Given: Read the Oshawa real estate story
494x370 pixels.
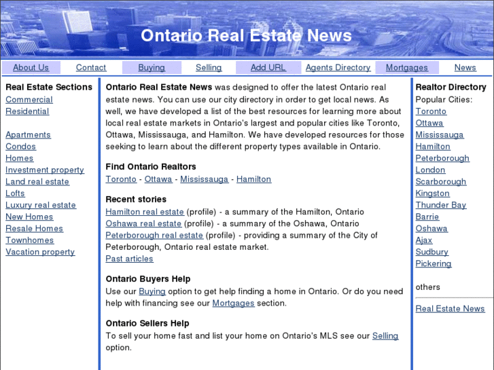Looking at the screenshot, I should [x=143, y=223].
